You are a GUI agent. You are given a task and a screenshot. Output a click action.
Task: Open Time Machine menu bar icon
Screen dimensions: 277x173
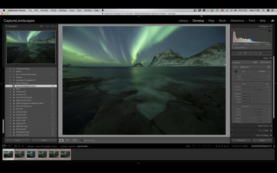(217, 10)
